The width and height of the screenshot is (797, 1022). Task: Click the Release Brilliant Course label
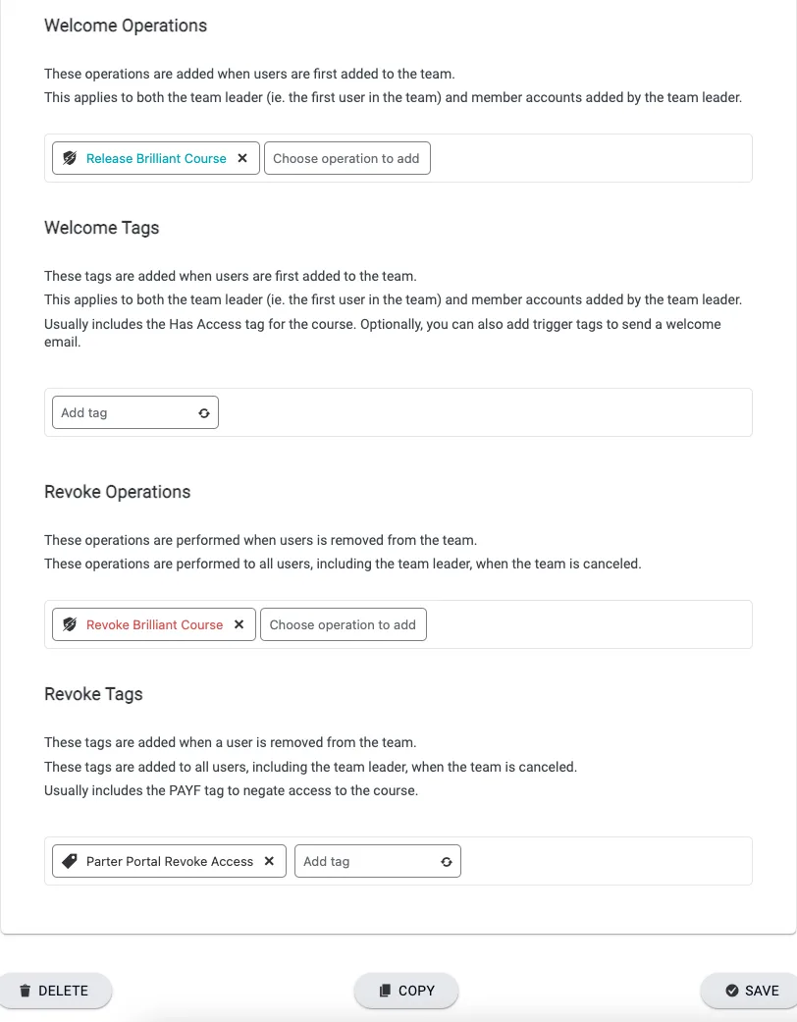[x=156, y=158]
